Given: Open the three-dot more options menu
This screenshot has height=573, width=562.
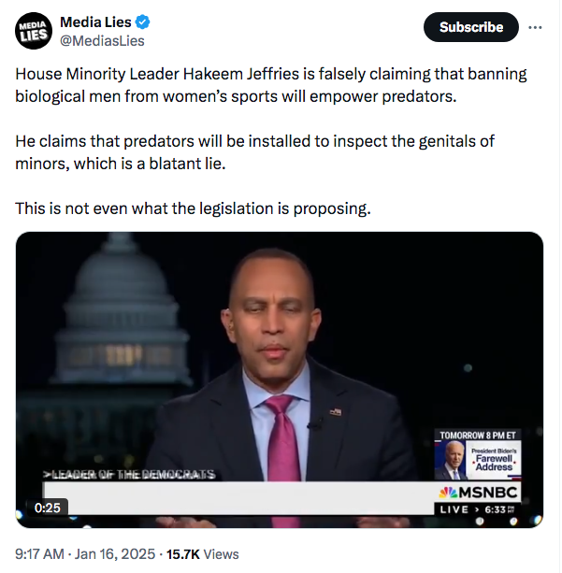Looking at the screenshot, I should [535, 27].
